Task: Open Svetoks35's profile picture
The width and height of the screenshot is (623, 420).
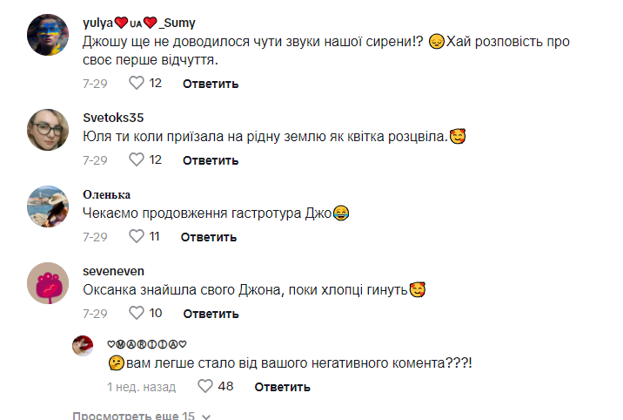Action: tap(48, 131)
